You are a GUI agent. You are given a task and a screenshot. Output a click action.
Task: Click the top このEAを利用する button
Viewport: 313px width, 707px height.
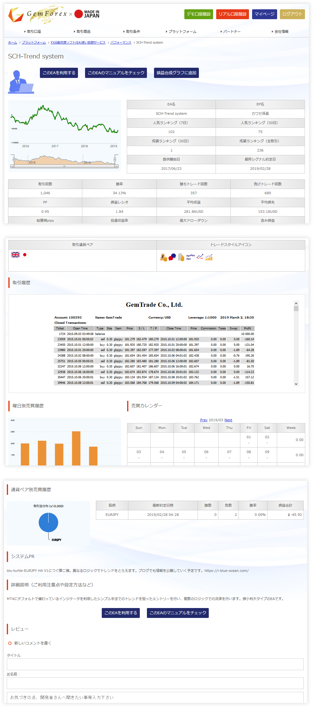[59, 73]
